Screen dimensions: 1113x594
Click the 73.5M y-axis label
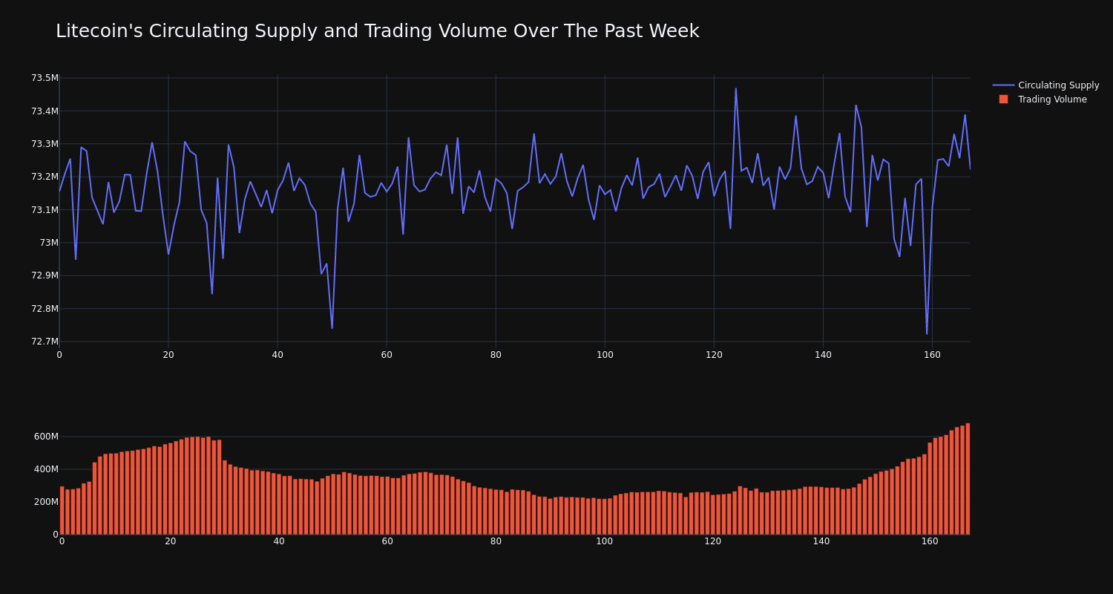pyautogui.click(x=45, y=78)
